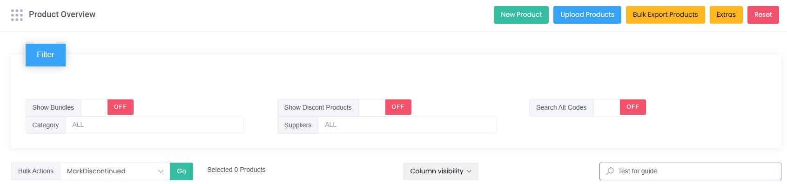Screen dimensions: 787x184
Task: Enable the Search Alt Codes switch
Action: [620, 107]
